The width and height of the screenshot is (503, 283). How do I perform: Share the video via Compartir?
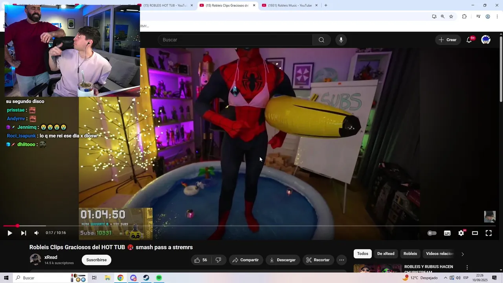click(x=246, y=260)
